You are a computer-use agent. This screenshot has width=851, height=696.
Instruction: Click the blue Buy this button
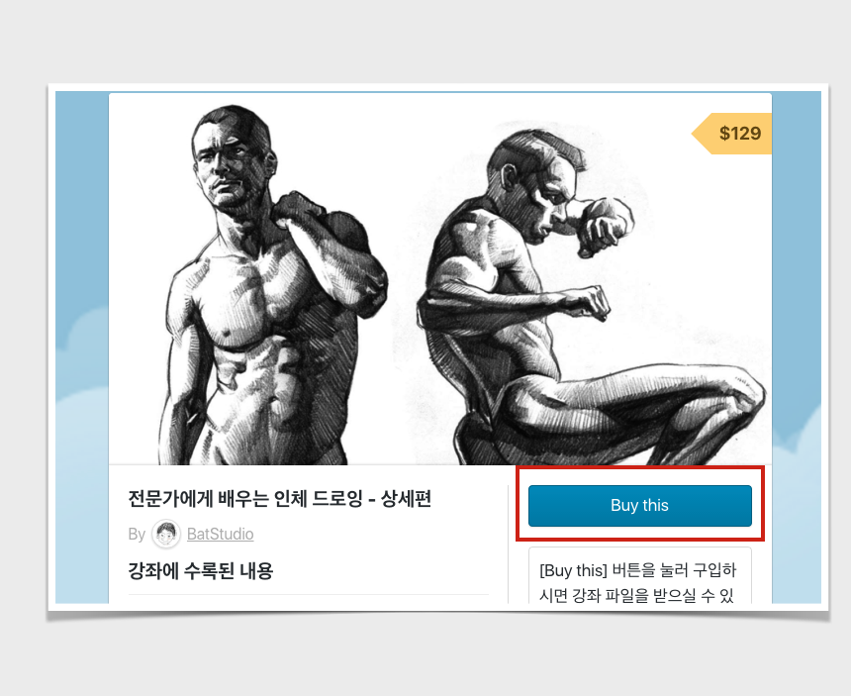[x=640, y=506]
